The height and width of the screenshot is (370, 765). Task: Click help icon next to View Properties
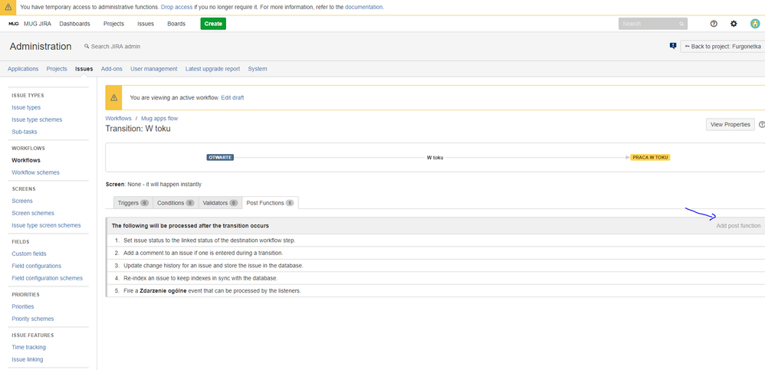(762, 124)
